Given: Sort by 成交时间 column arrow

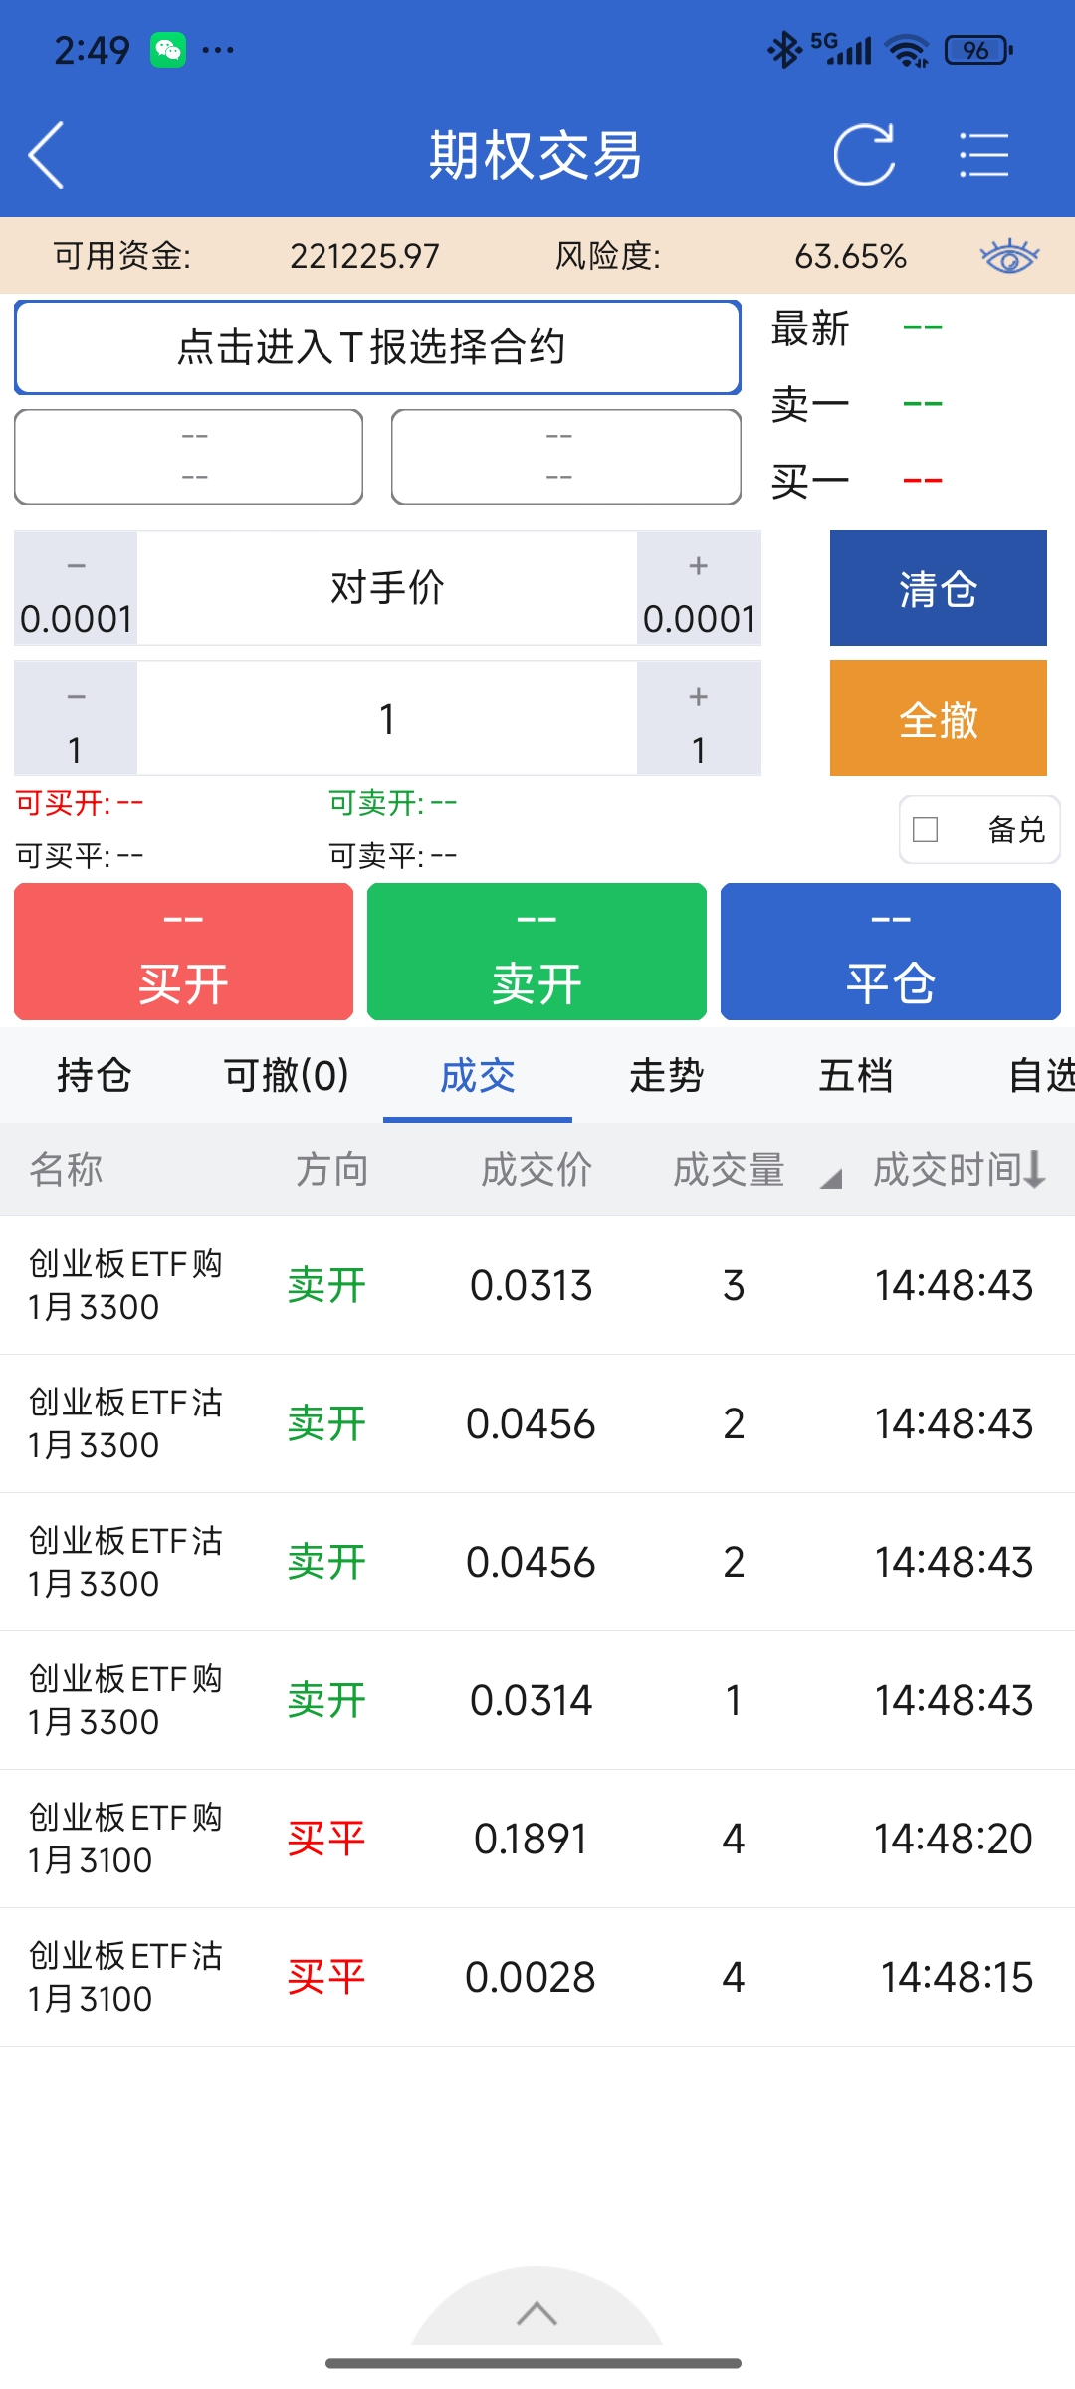Looking at the screenshot, I should coord(1034,1169).
